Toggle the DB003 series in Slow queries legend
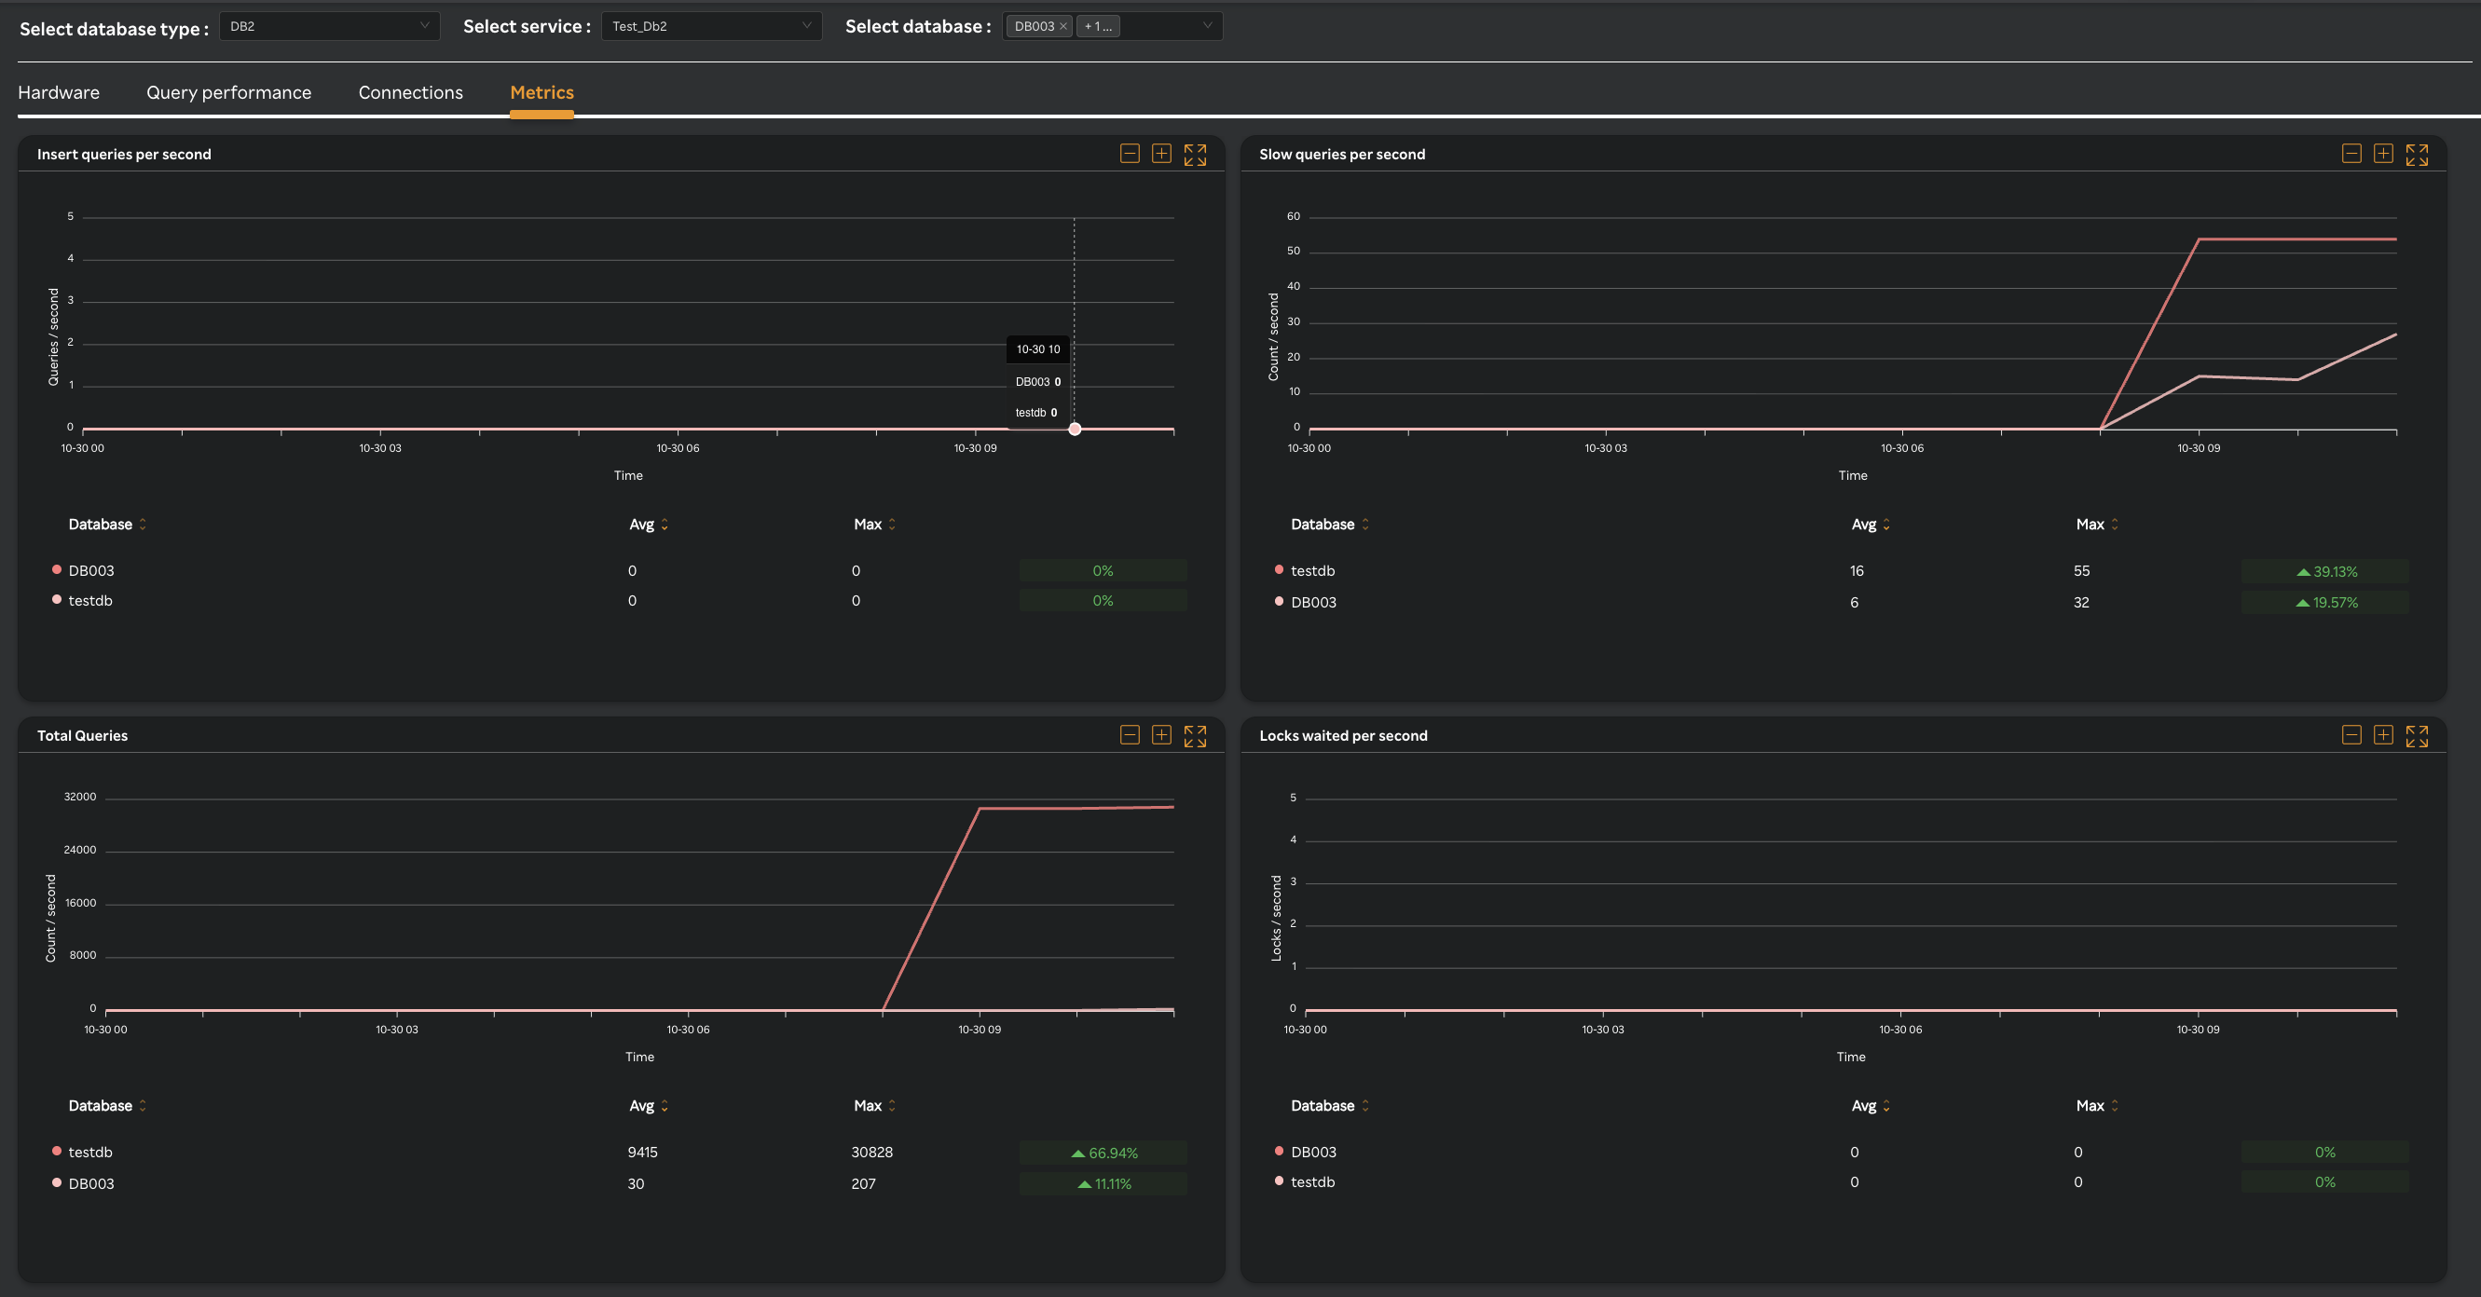This screenshot has width=2481, height=1297. (x=1313, y=602)
